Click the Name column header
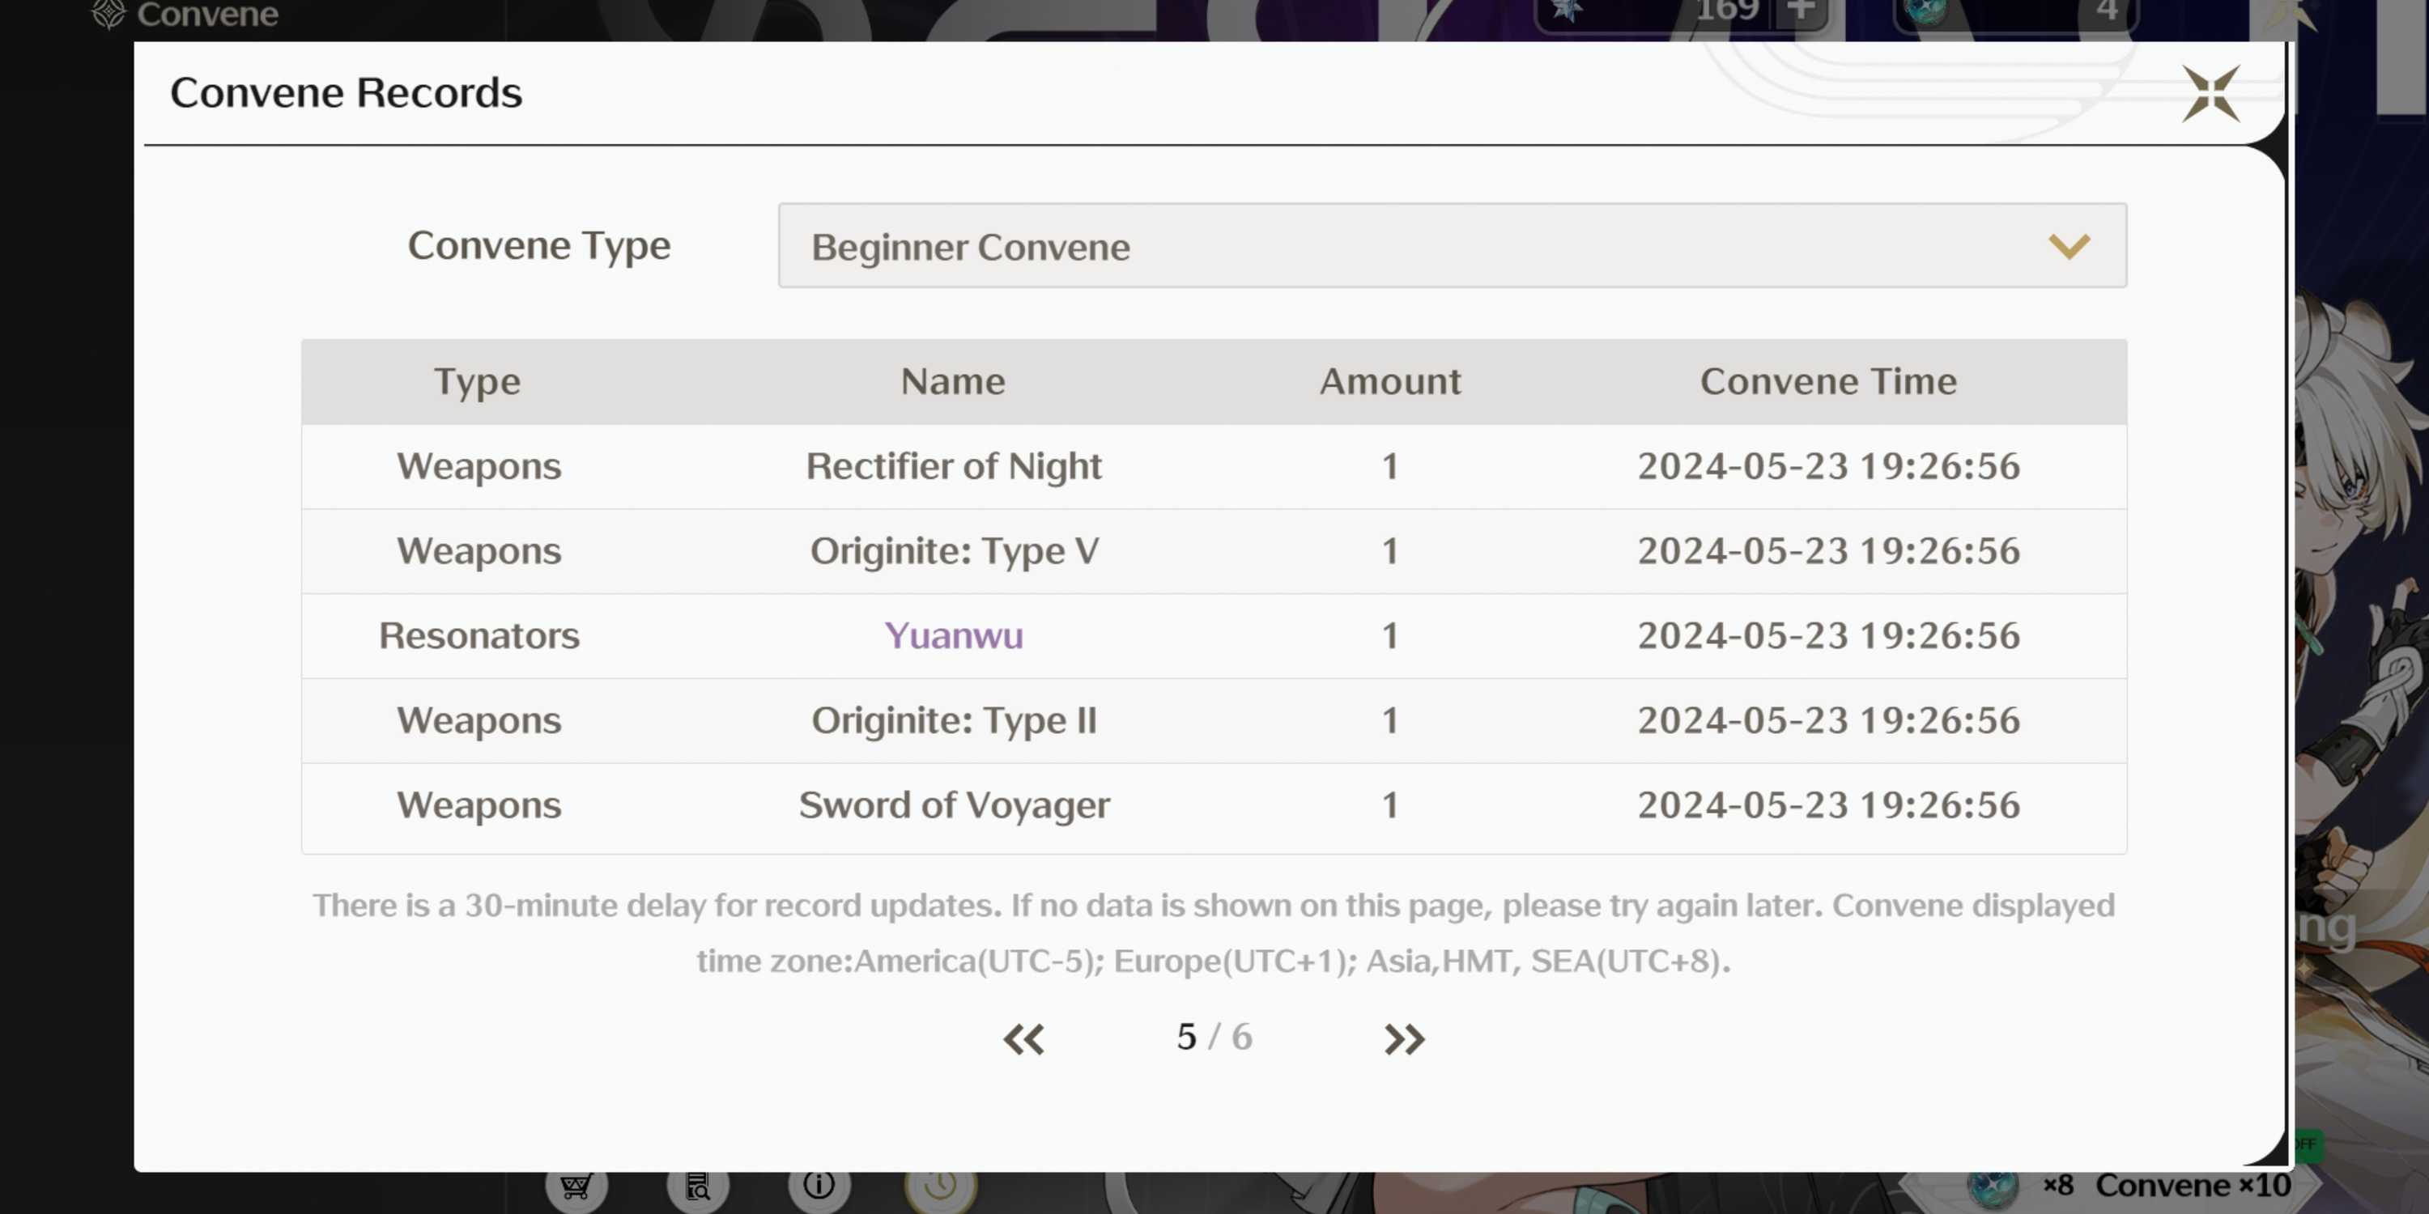The width and height of the screenshot is (2429, 1214). (952, 382)
